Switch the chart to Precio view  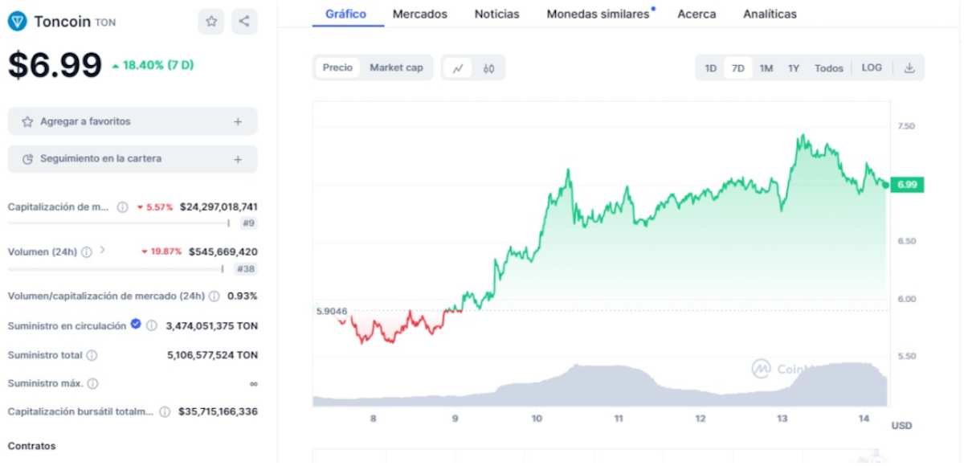[x=337, y=67]
